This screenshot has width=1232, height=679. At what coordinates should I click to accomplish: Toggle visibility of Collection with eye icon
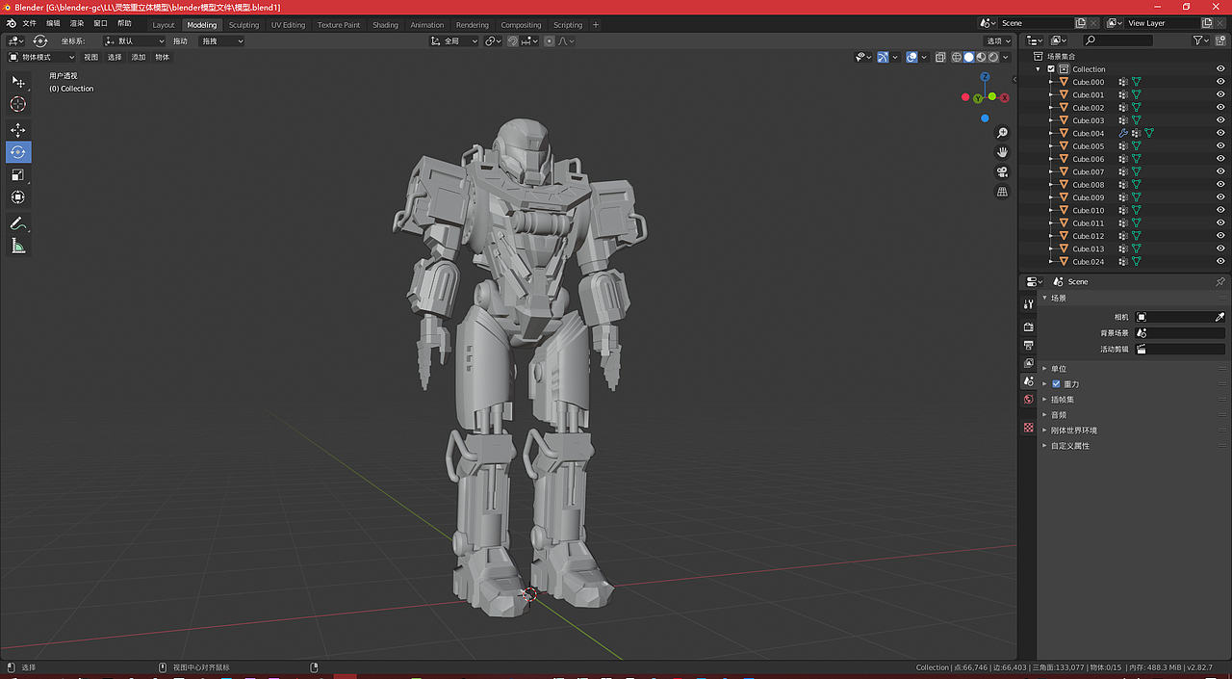click(x=1220, y=69)
